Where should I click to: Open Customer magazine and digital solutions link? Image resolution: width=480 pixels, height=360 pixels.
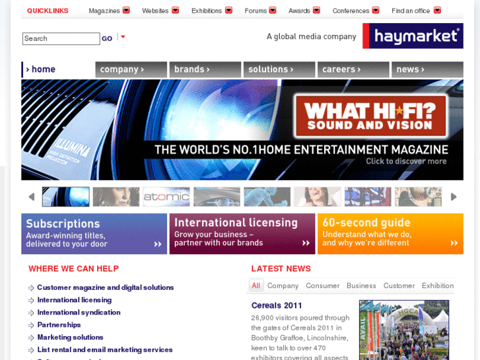(x=105, y=287)
